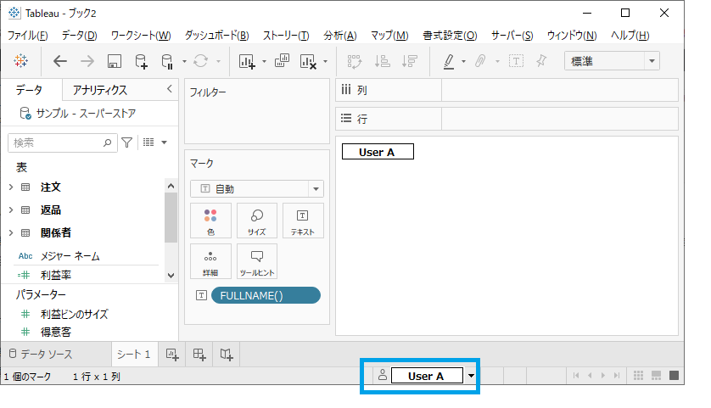Click the undo back arrow in toolbar
Image resolution: width=711 pixels, height=408 pixels.
click(x=59, y=61)
